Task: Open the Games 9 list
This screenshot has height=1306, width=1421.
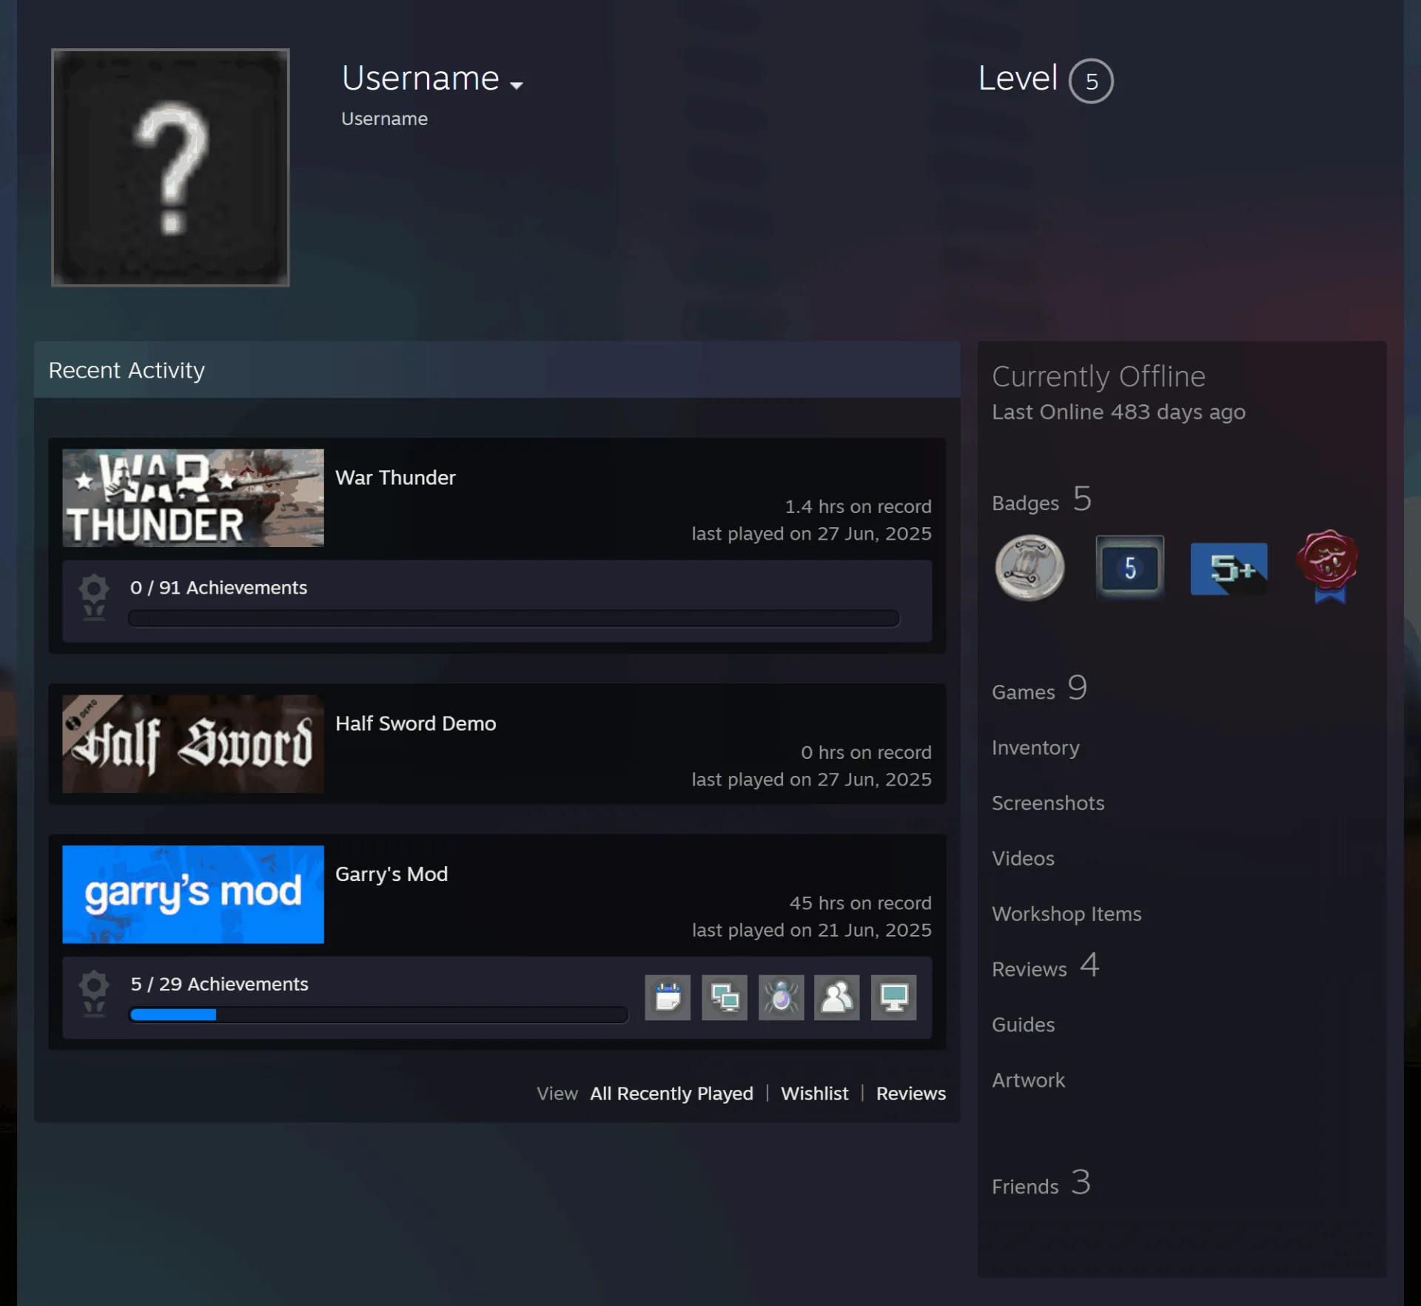Action: 1039,689
